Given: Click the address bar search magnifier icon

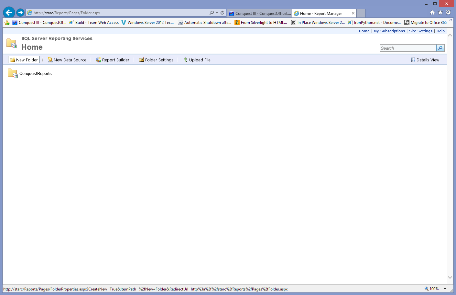Looking at the screenshot, I should click(x=212, y=13).
